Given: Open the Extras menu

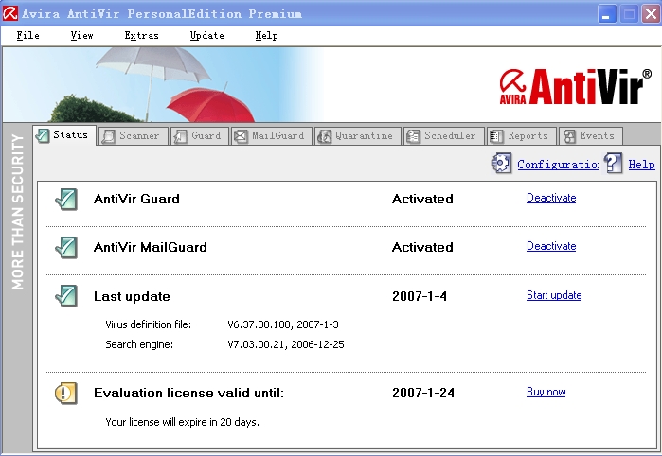Looking at the screenshot, I should click(141, 35).
